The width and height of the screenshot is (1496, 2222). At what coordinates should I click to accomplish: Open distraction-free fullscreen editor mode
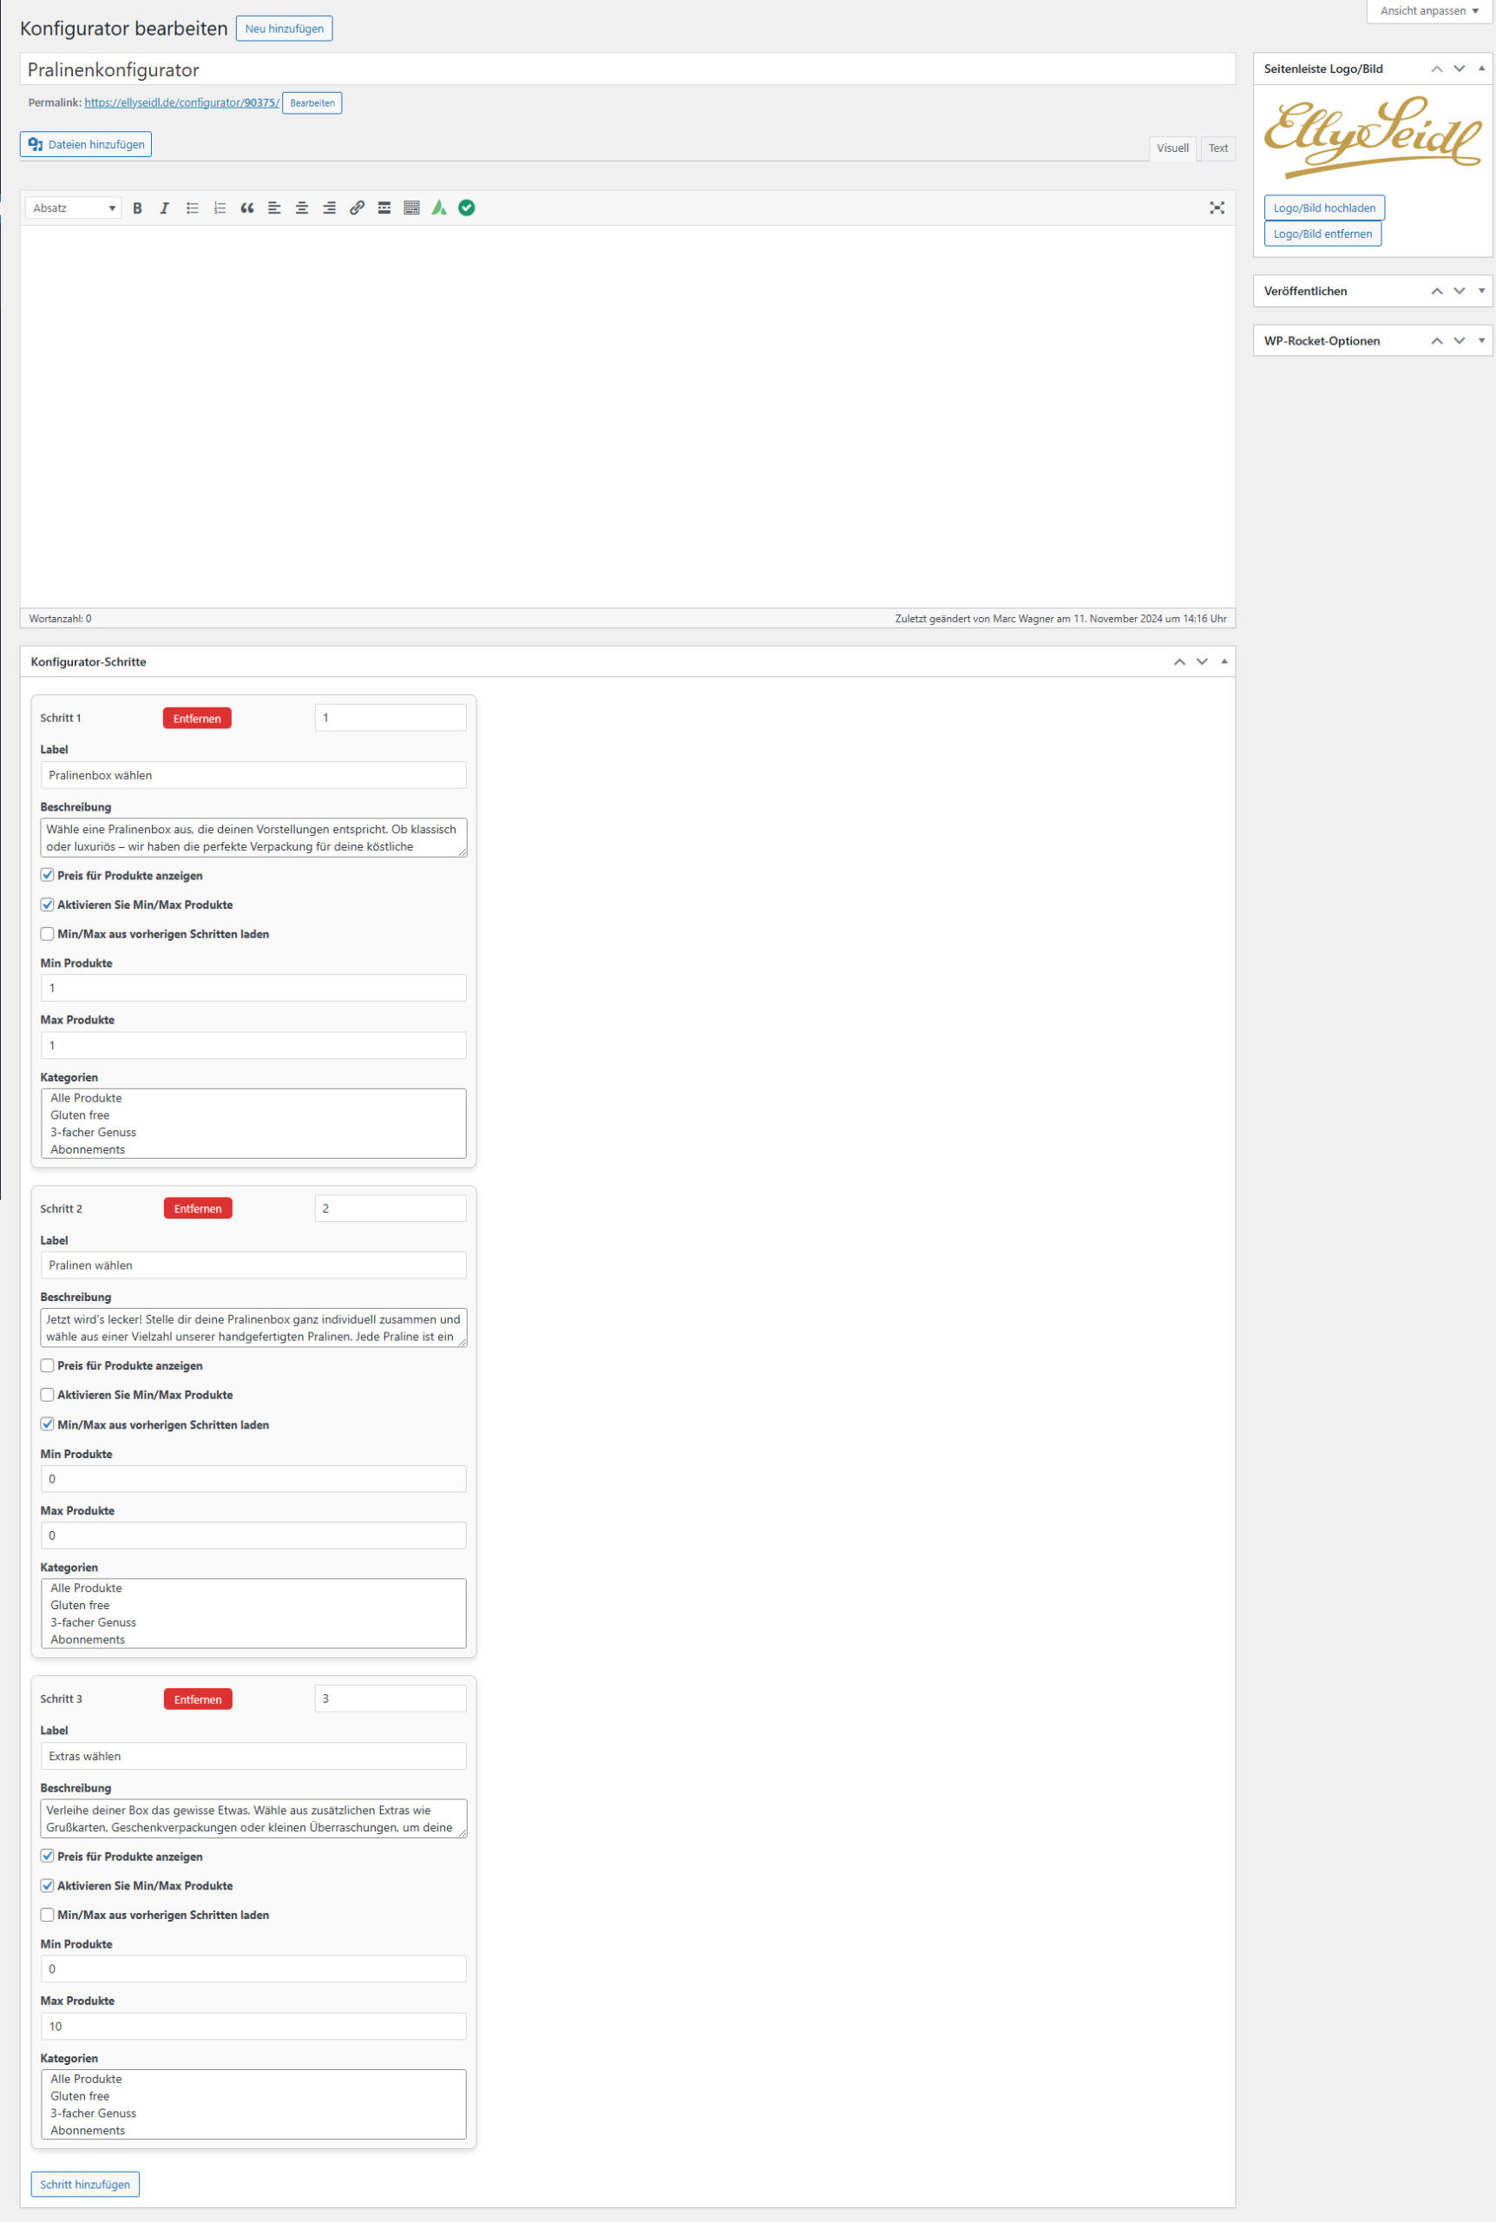(x=1217, y=208)
